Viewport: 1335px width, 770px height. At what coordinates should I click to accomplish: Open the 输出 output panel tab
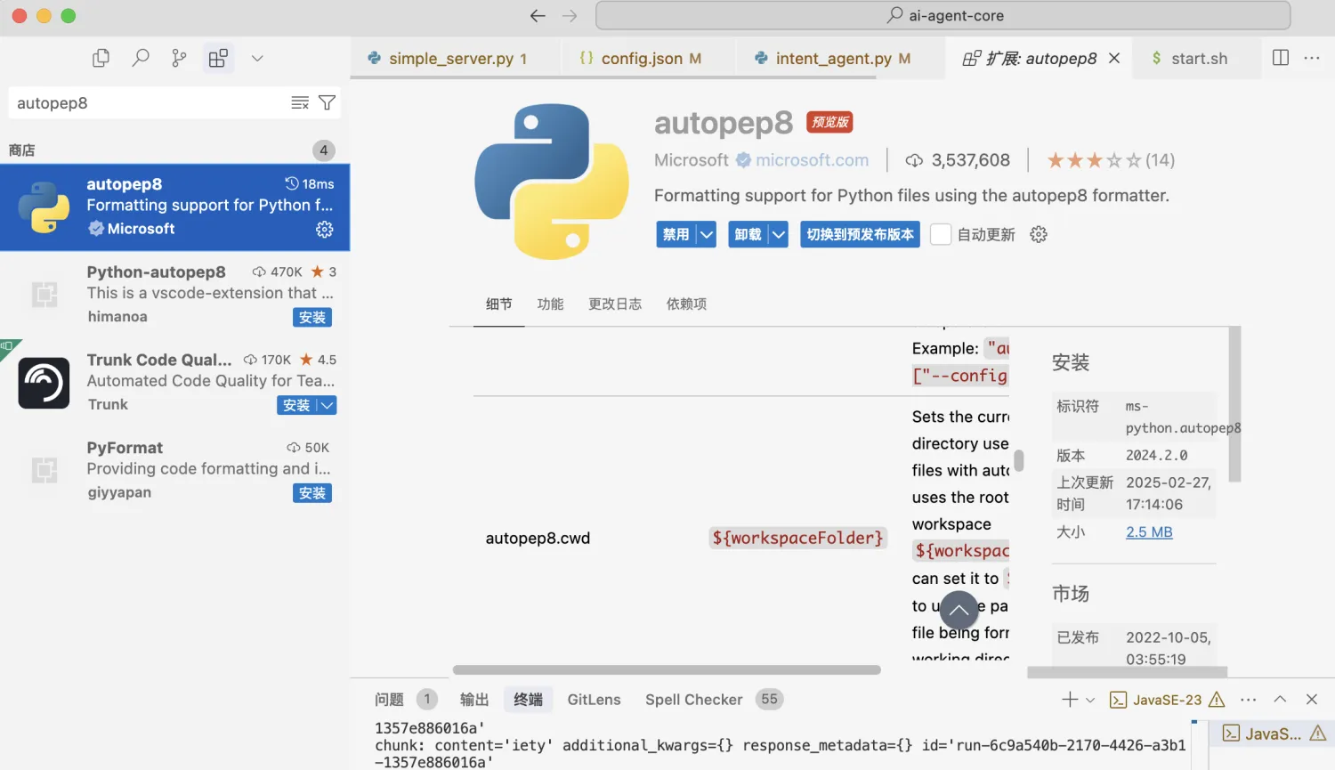click(x=474, y=700)
